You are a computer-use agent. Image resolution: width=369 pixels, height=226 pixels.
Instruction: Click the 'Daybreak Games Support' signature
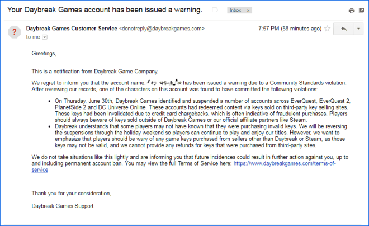tap(63, 206)
